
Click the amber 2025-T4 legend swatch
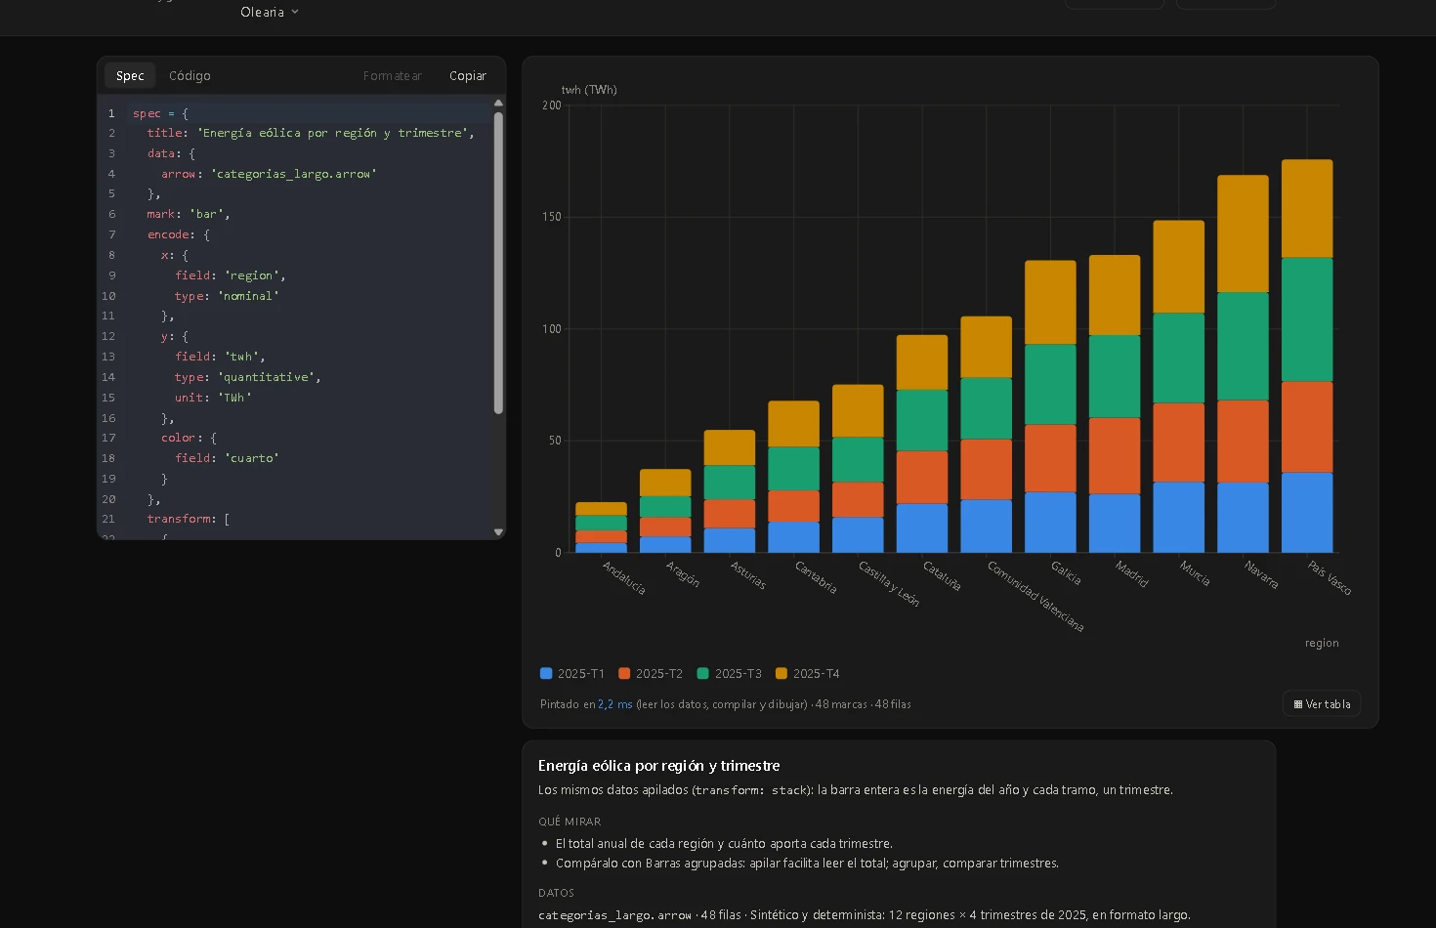[781, 674]
